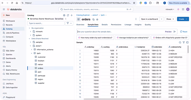Viewport: 191px width, 100px height.
Task: Switch to the Details tab
Action: click(105, 25)
